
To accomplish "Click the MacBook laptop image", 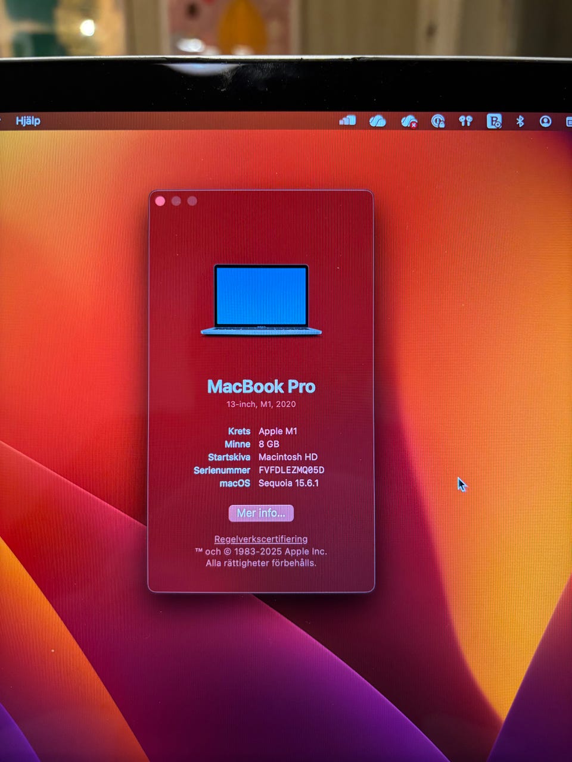I will [x=261, y=301].
